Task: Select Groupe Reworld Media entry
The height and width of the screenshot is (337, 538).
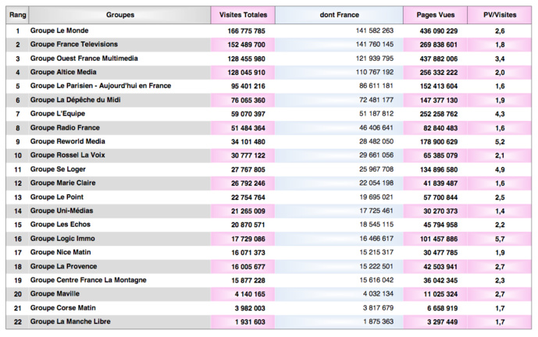Action: click(70, 141)
